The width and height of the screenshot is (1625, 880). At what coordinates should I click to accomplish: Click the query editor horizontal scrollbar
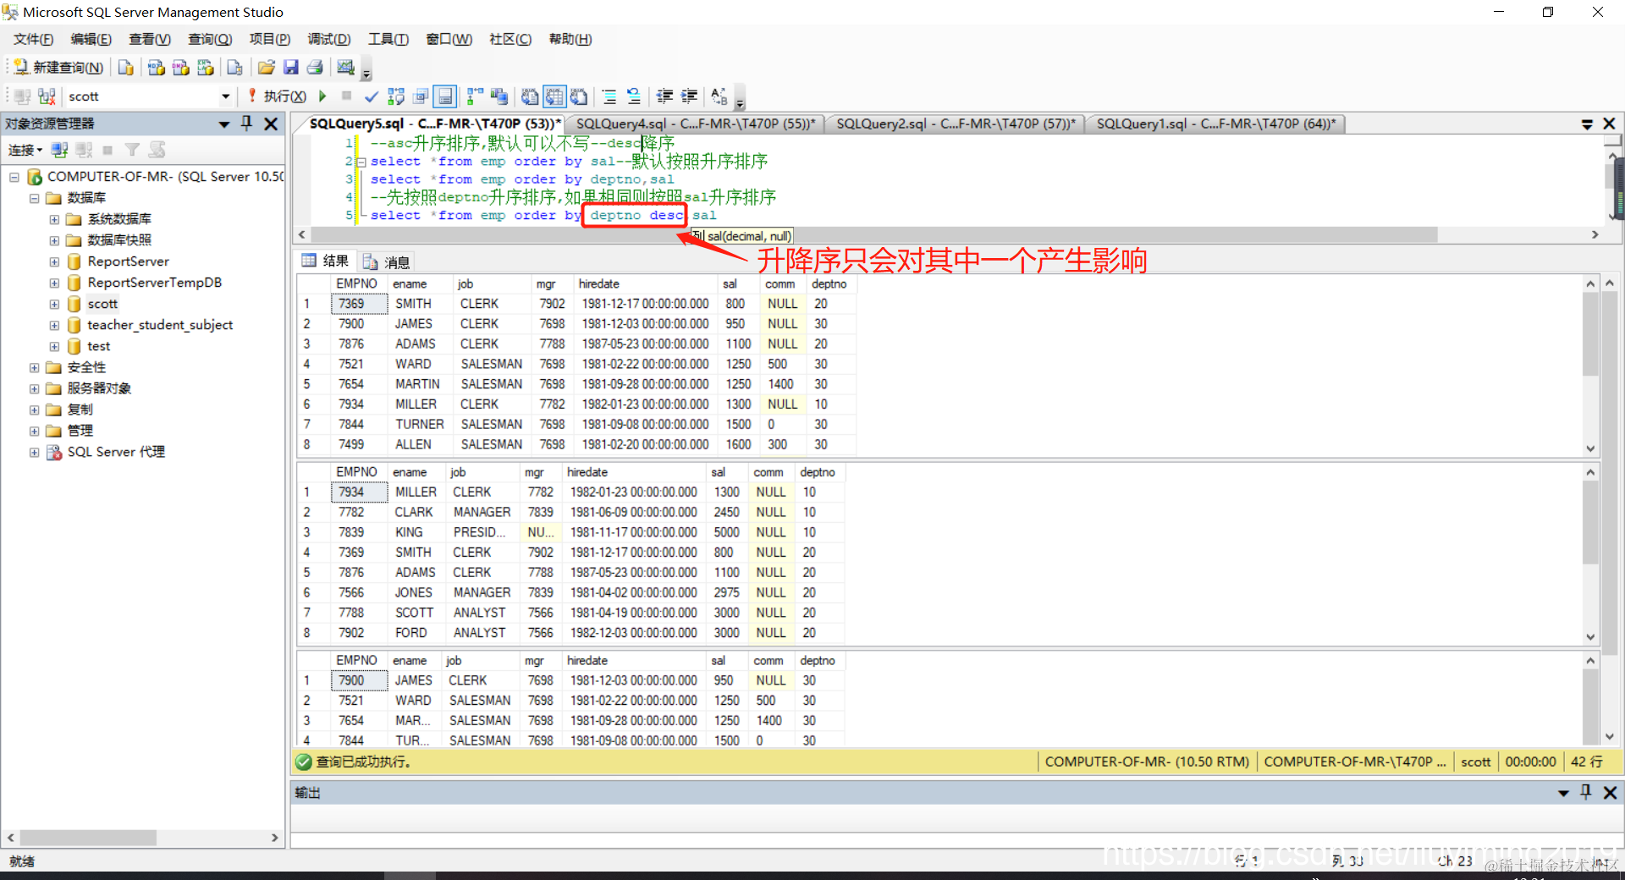tap(875, 234)
